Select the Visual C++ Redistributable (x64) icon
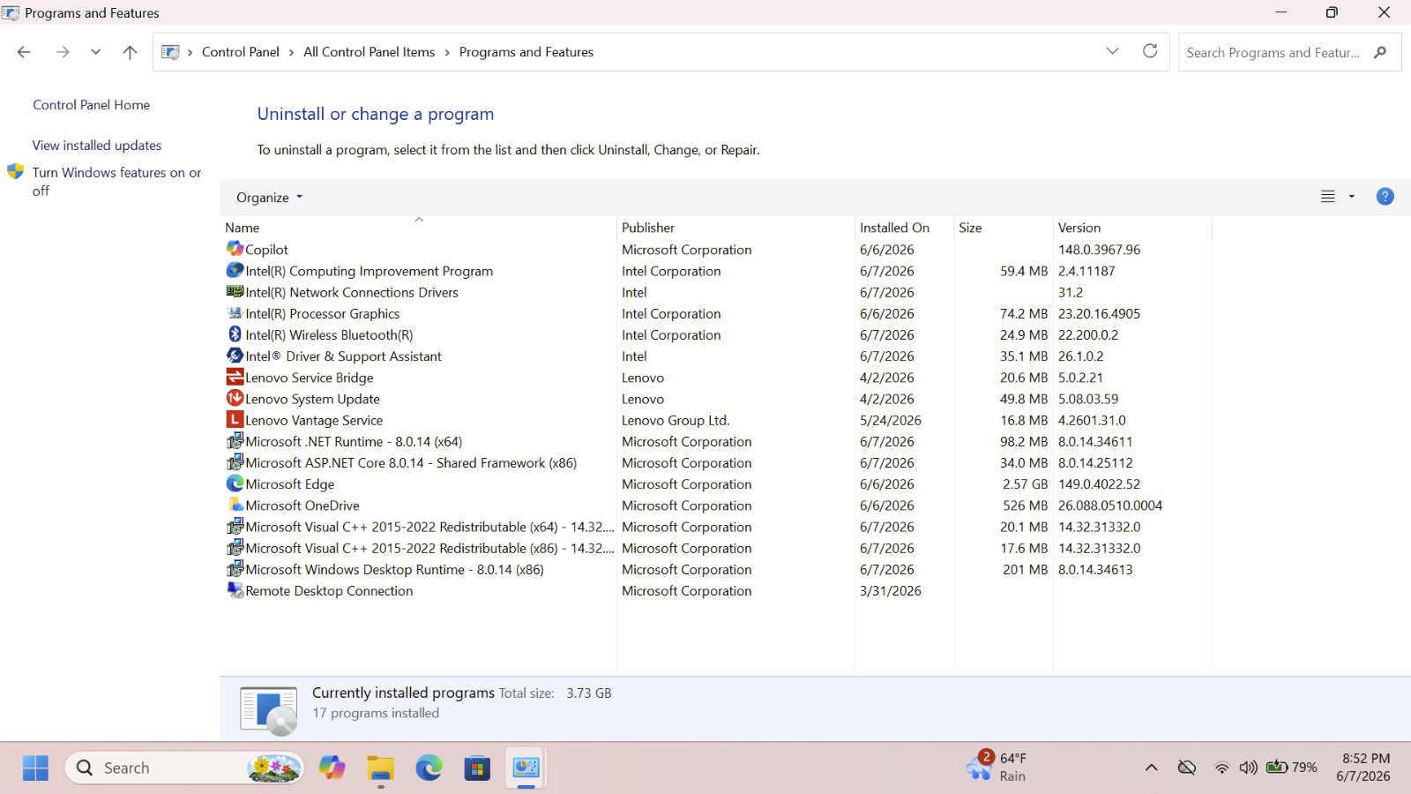The height and width of the screenshot is (794, 1411). pos(235,527)
